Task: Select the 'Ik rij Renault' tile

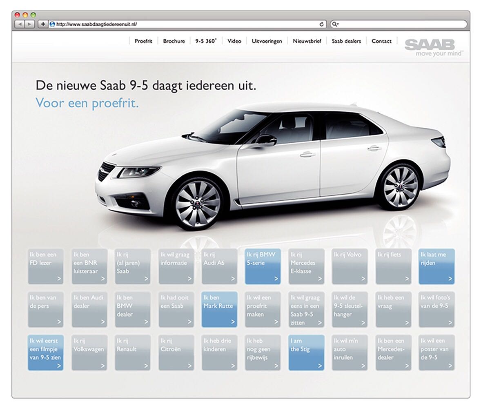Action: click(x=133, y=353)
